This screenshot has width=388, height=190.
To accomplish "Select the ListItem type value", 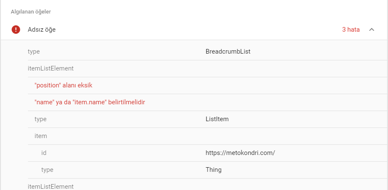I will click(217, 119).
